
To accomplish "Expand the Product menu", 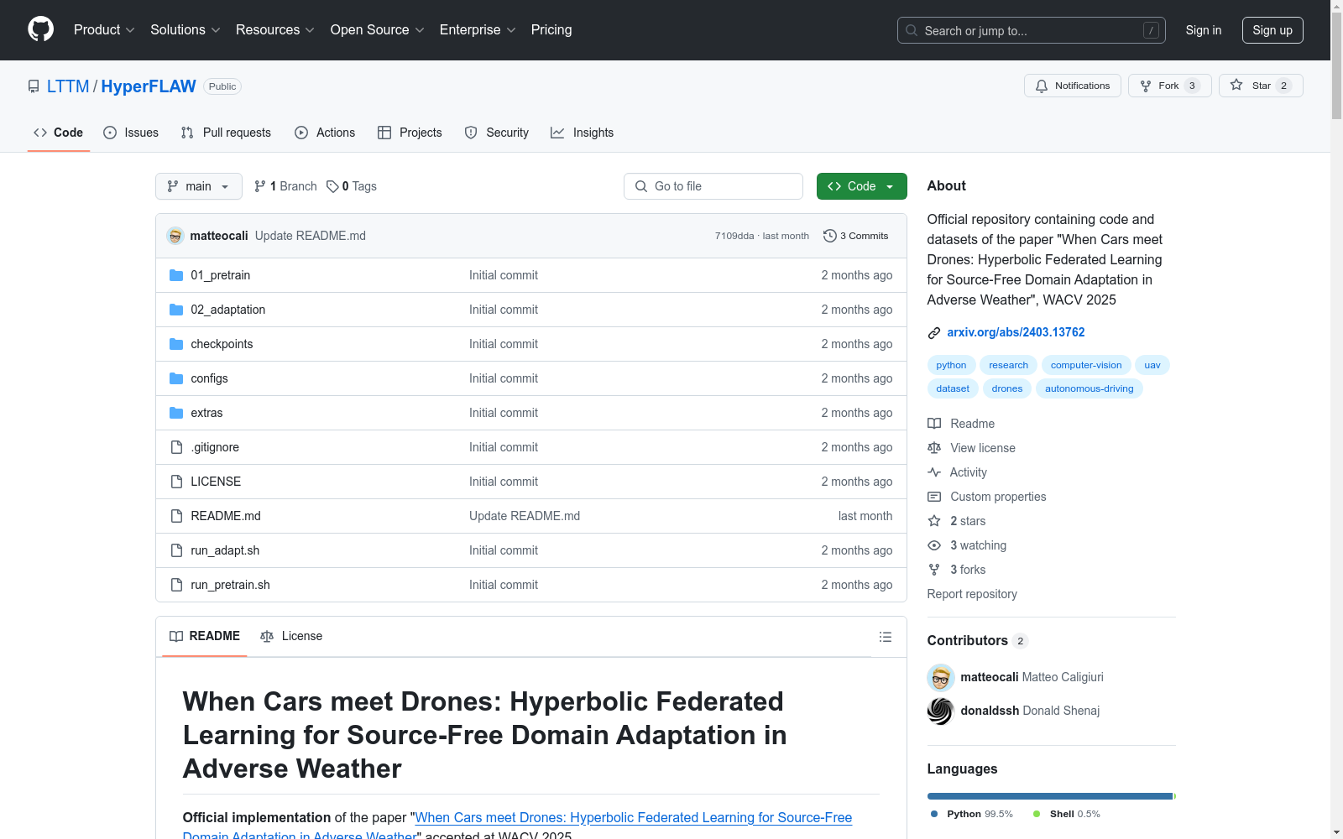I will tap(104, 29).
